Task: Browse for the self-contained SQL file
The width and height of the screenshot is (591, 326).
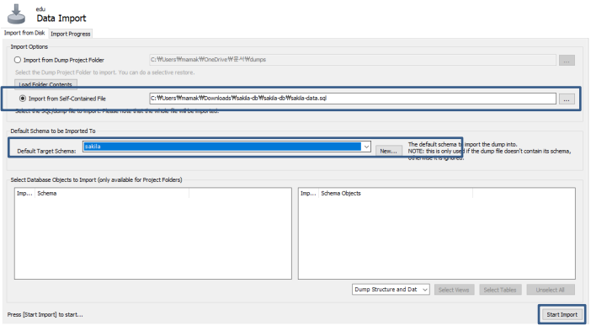Action: [567, 99]
